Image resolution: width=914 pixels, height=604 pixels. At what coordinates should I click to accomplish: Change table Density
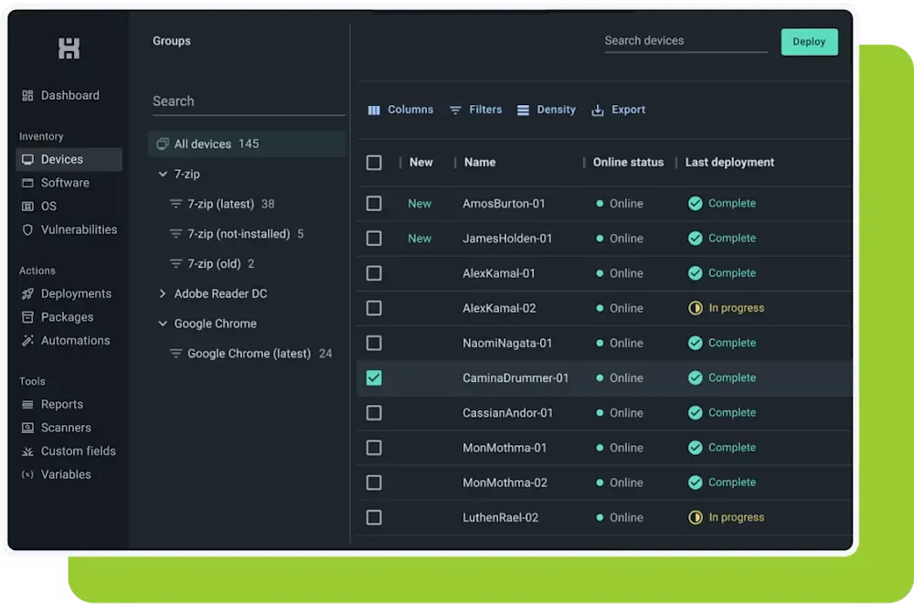point(547,110)
